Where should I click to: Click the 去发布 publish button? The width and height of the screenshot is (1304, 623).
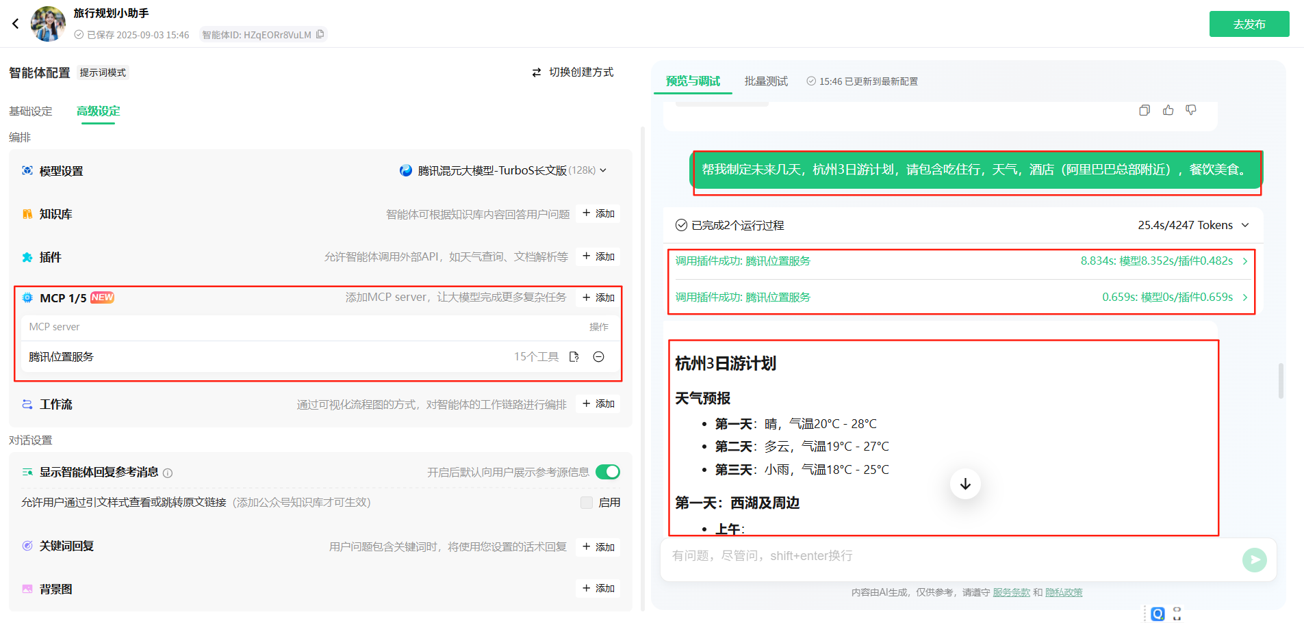(x=1249, y=24)
